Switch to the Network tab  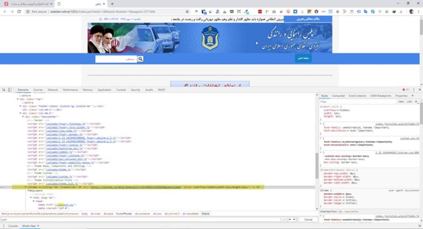click(x=52, y=90)
